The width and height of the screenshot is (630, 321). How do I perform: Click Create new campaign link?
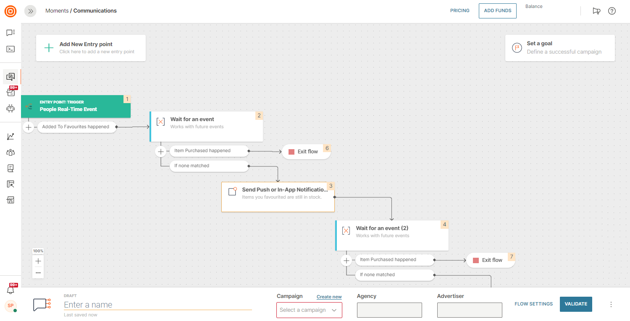click(x=329, y=297)
